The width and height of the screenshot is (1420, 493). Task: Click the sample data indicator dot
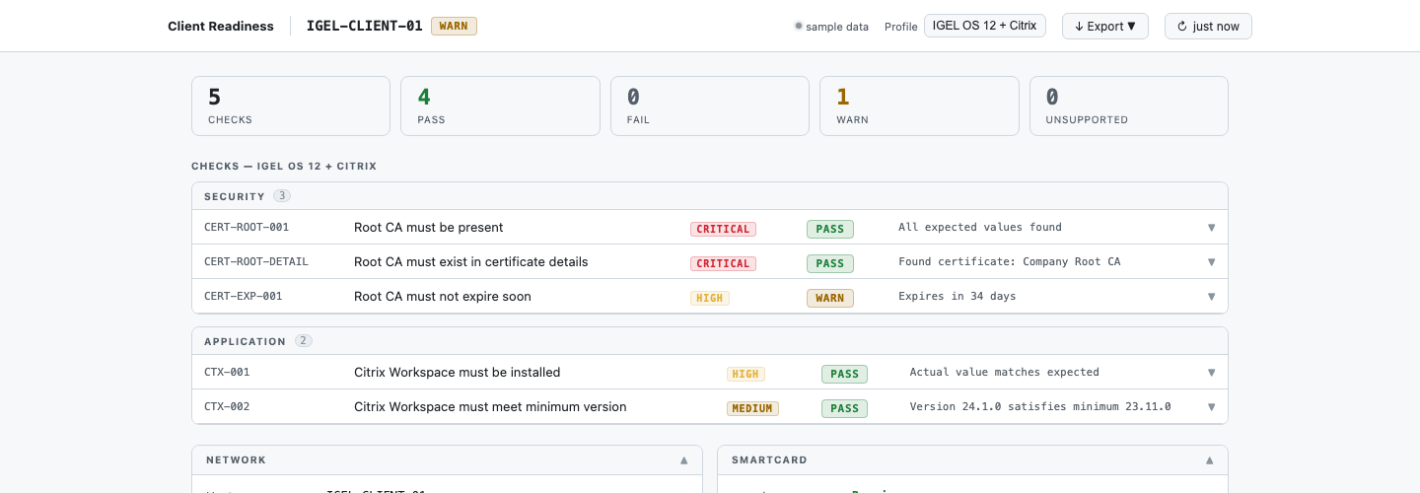tap(799, 26)
